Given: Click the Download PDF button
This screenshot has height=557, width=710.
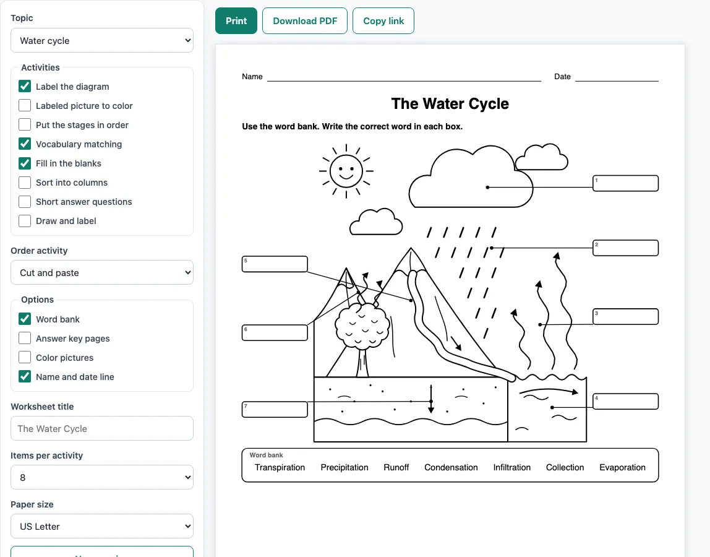Looking at the screenshot, I should click(x=305, y=21).
